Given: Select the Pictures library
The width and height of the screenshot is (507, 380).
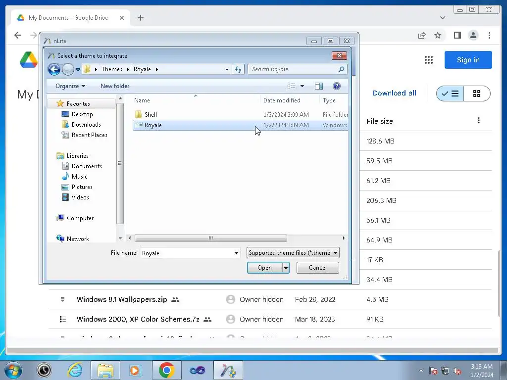Looking at the screenshot, I should tap(82, 187).
